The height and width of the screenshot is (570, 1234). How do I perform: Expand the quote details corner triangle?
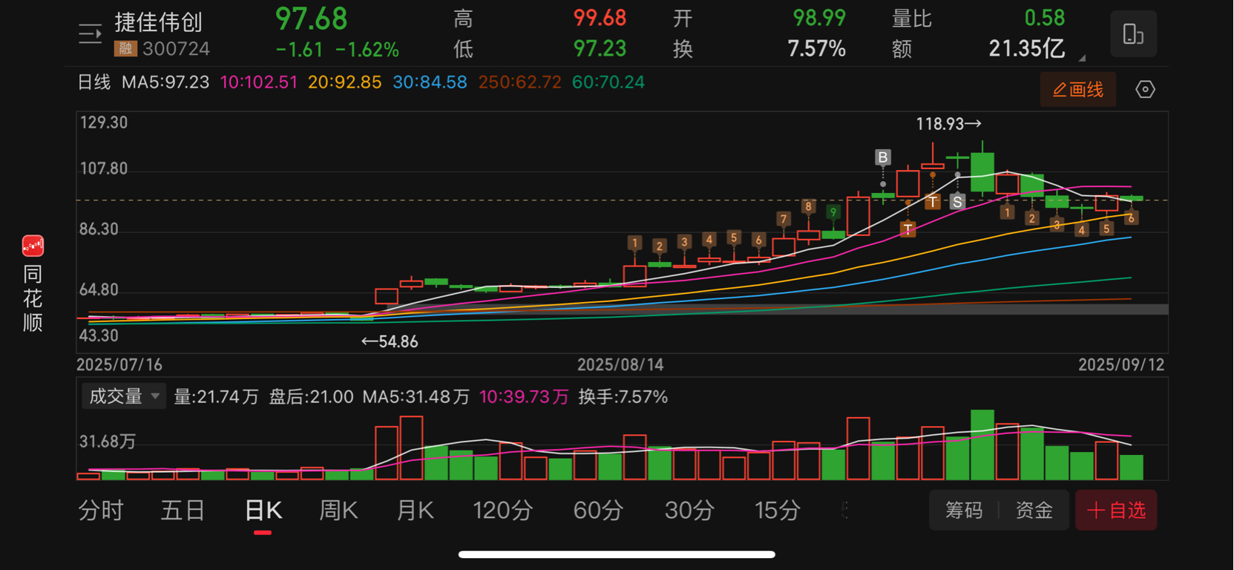click(1082, 58)
